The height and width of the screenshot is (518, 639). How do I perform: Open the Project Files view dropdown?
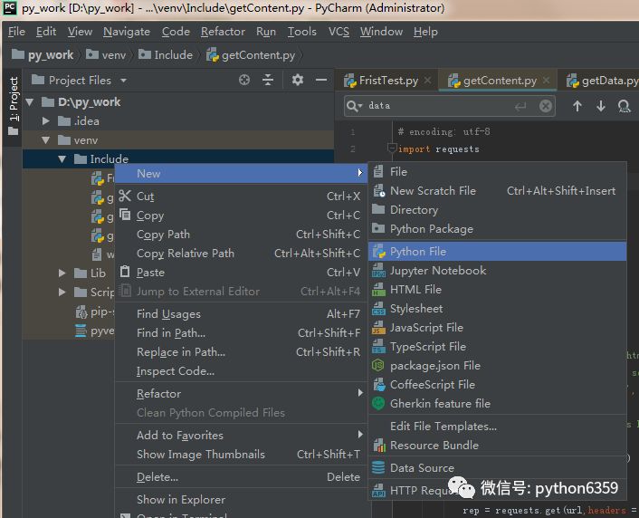(123, 81)
